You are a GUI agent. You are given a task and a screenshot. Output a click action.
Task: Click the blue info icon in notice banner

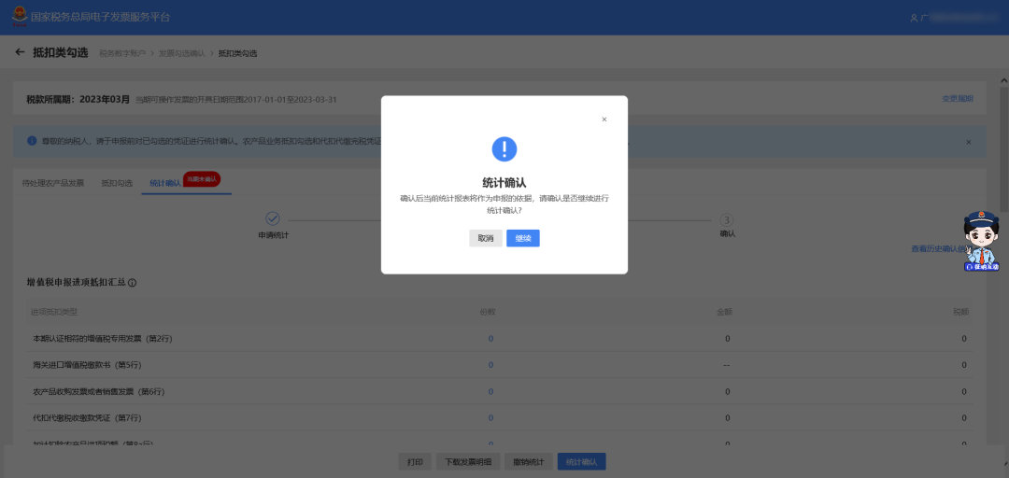coord(31,142)
